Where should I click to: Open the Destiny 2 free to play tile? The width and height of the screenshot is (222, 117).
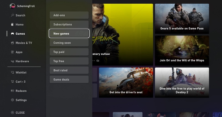[182, 82]
